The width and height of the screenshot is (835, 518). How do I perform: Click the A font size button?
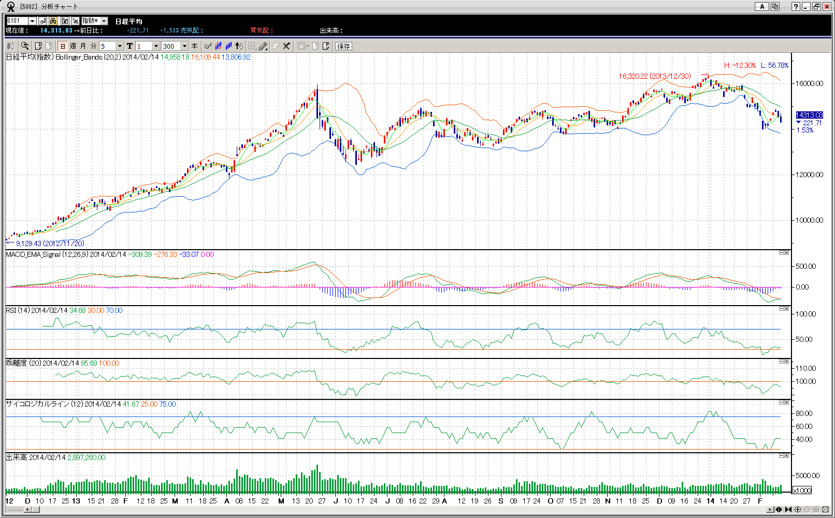(761, 7)
